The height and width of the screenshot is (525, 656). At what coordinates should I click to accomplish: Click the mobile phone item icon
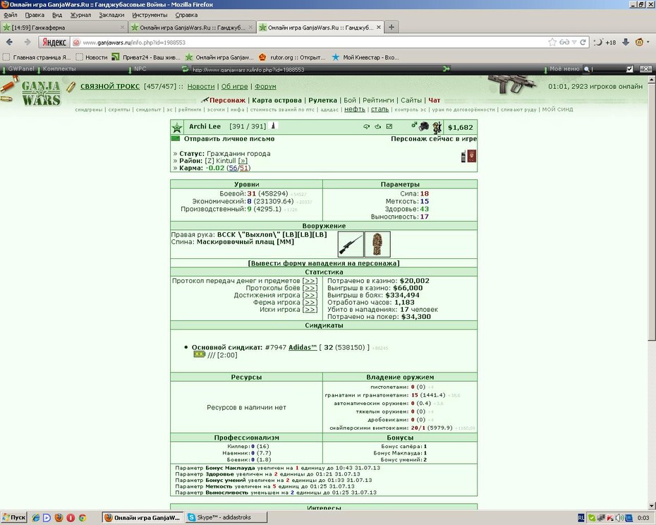(463, 157)
